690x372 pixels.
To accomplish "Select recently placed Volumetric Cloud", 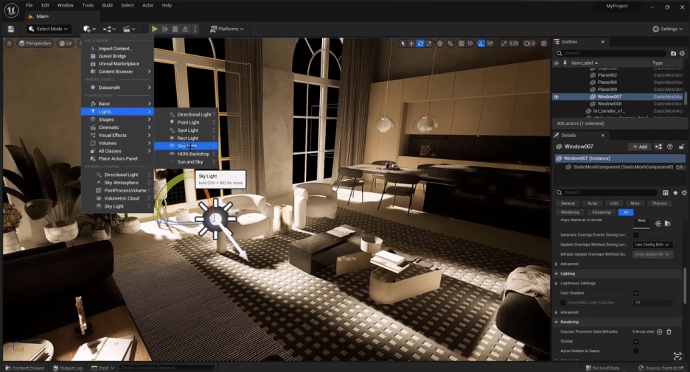I will [x=122, y=198].
